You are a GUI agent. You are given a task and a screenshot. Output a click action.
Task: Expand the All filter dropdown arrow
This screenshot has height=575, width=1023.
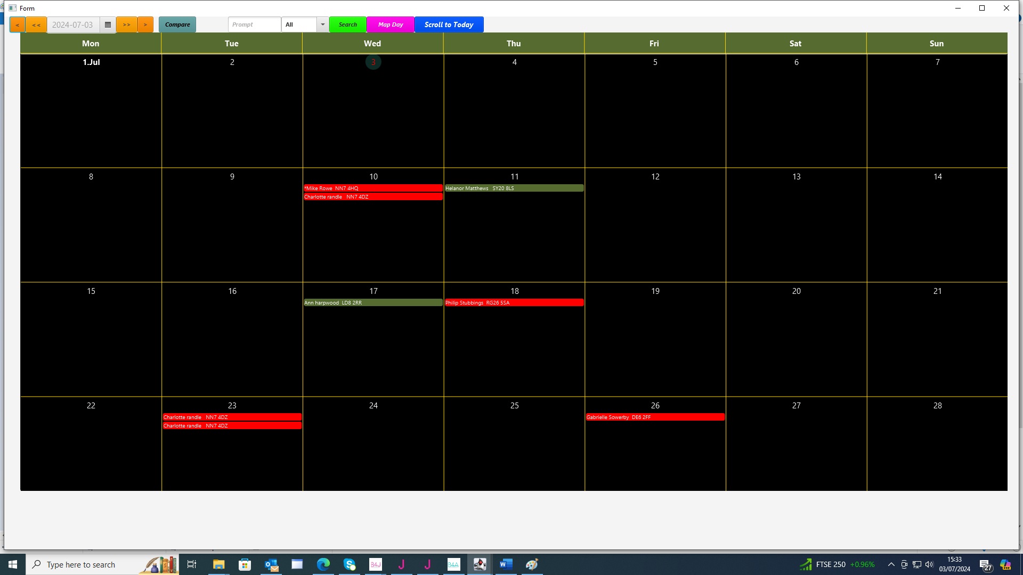(322, 24)
